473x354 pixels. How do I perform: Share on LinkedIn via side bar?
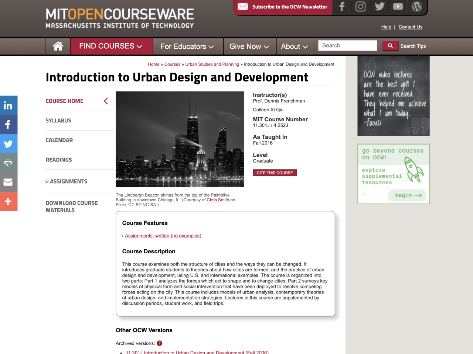pos(8,105)
